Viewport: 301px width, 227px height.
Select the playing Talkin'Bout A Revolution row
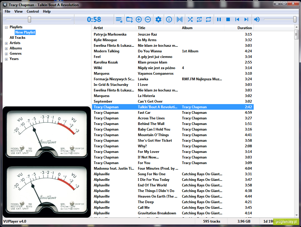tap(173, 107)
